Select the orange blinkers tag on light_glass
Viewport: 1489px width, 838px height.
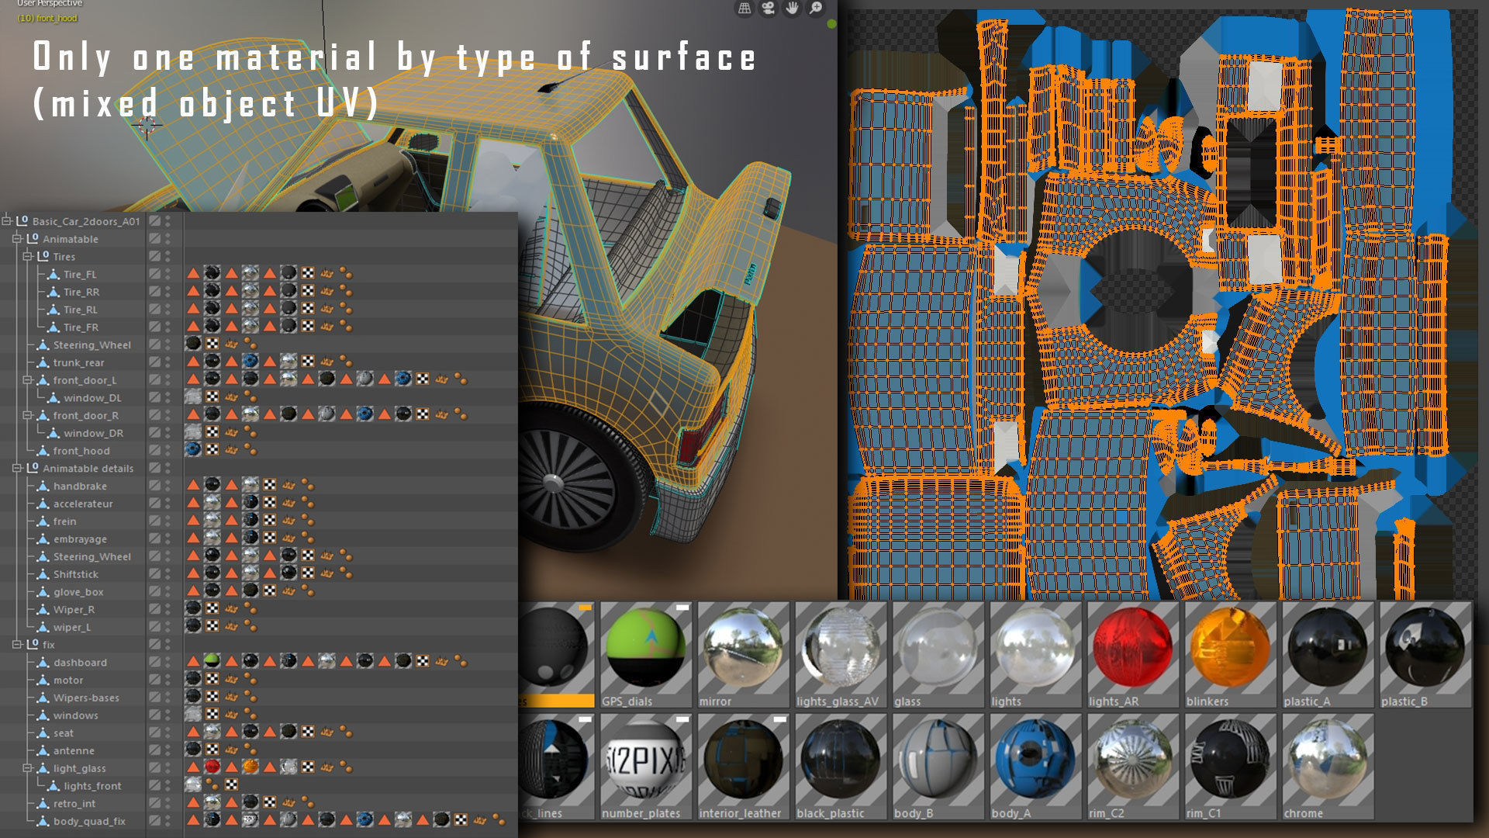(250, 767)
